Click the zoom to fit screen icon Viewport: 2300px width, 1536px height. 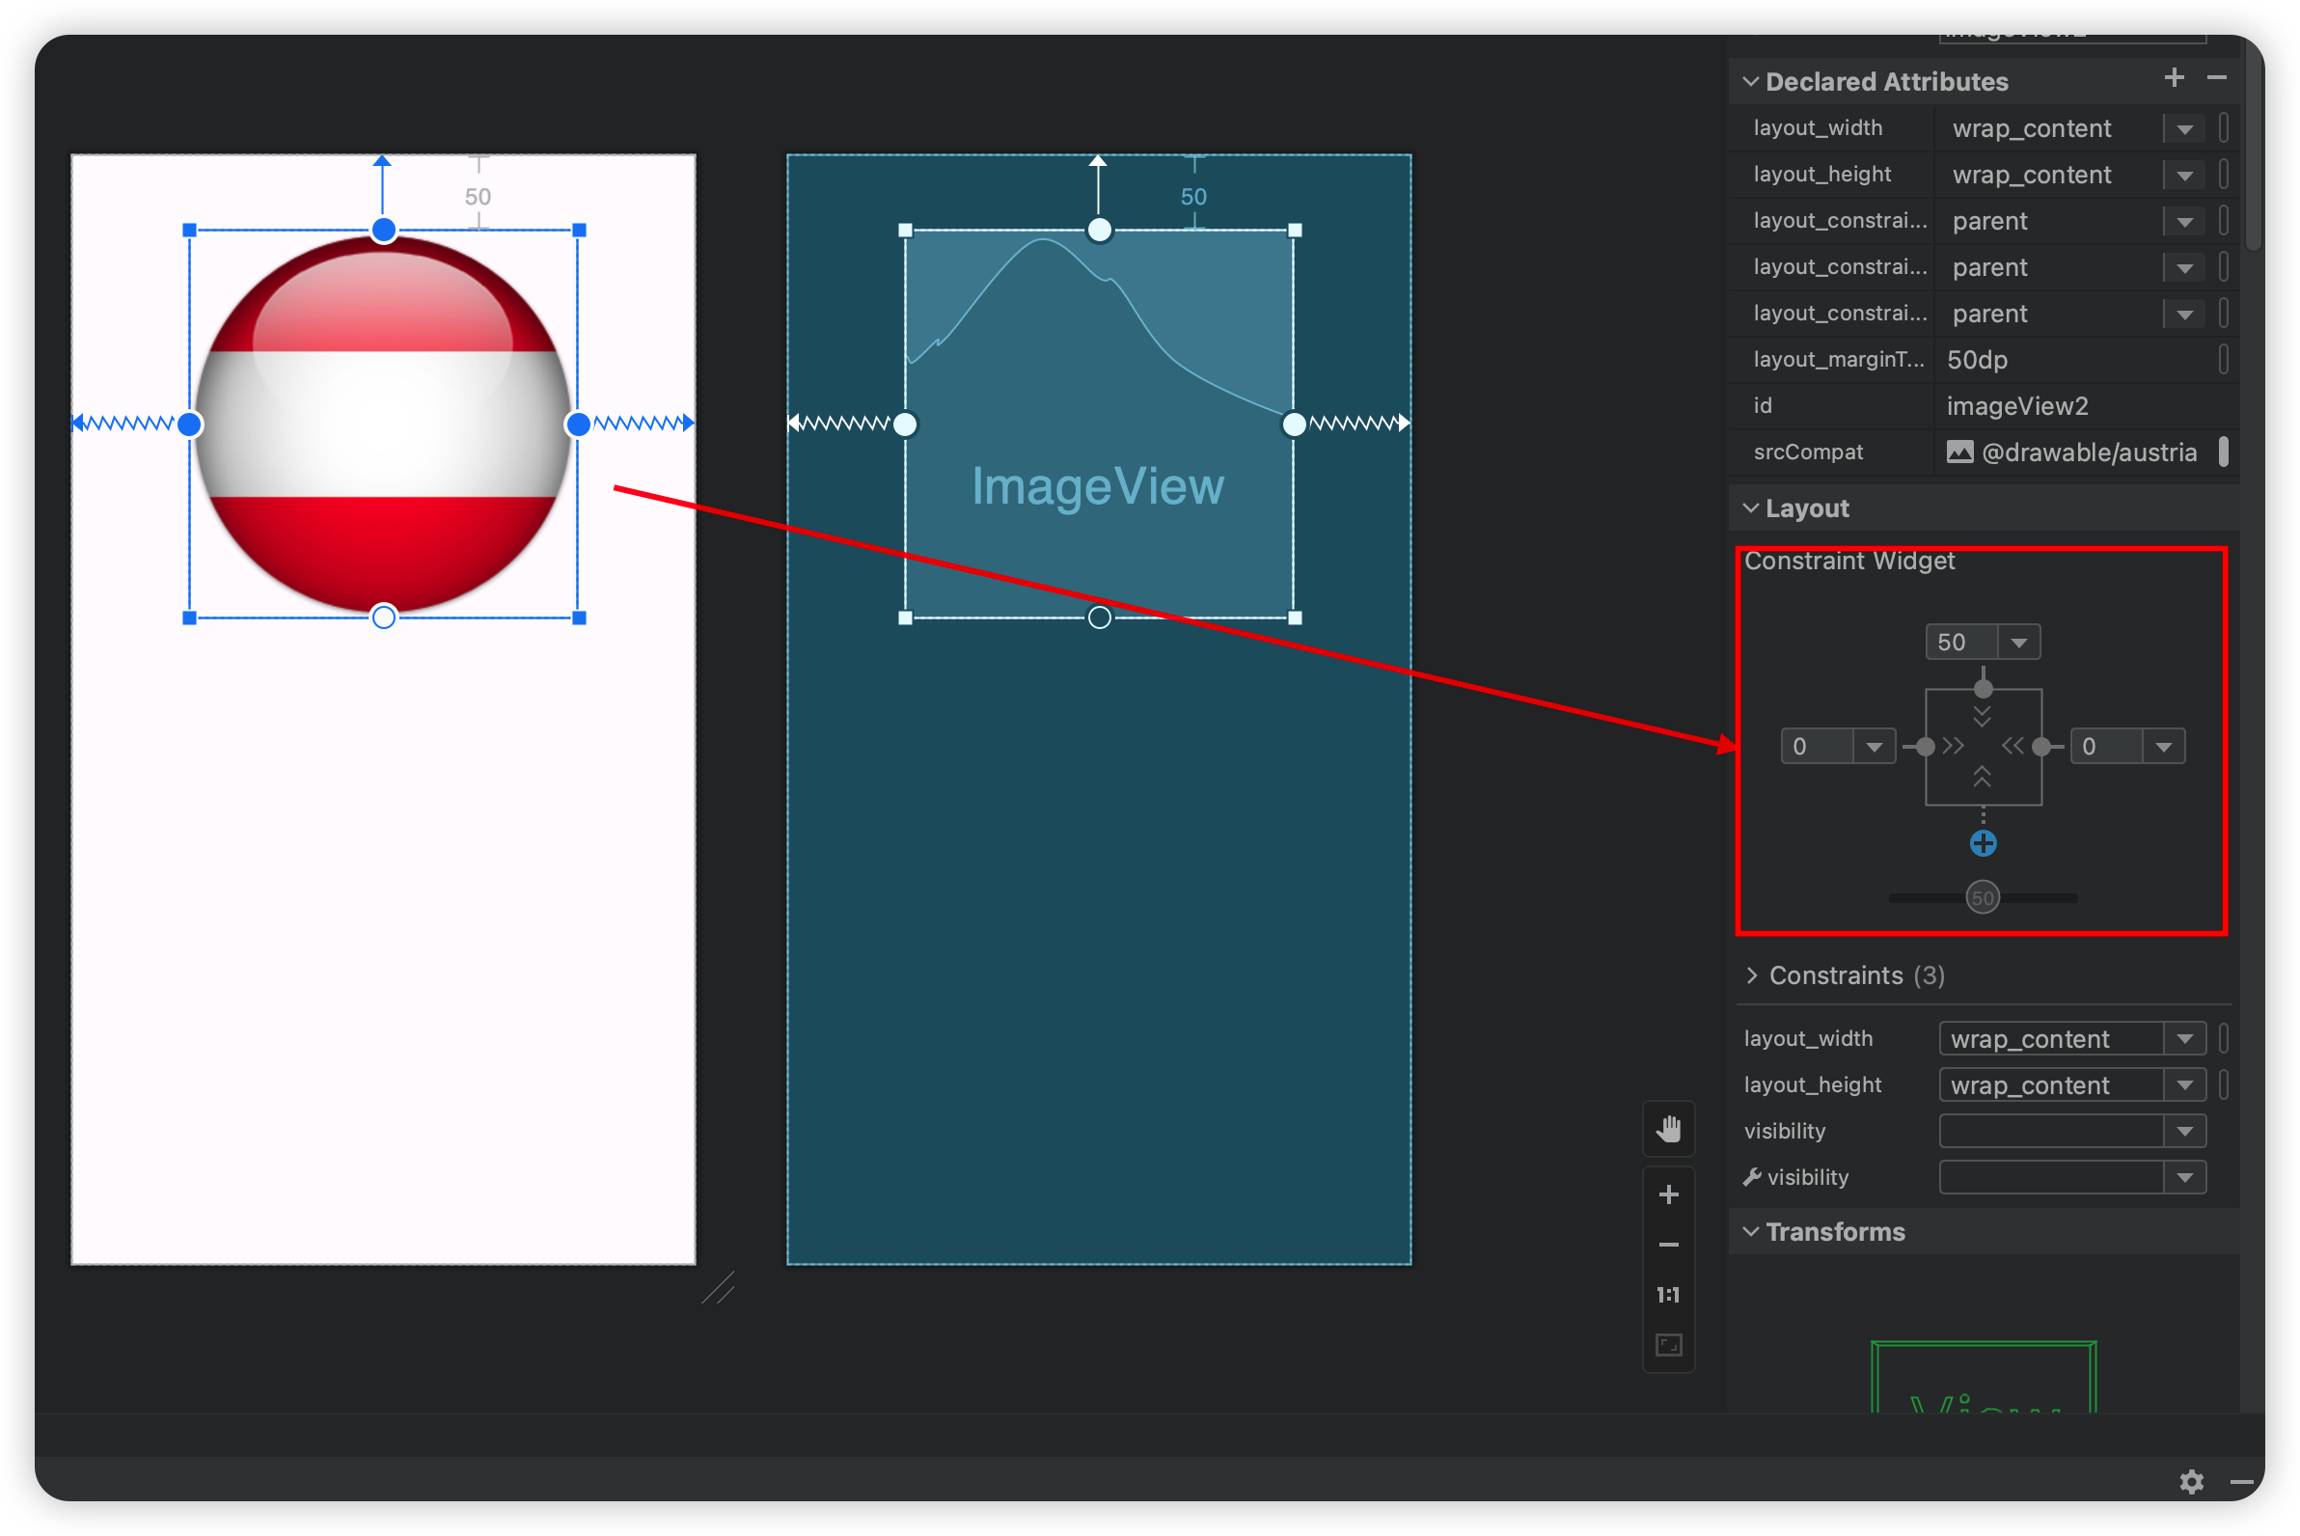(x=1668, y=1345)
